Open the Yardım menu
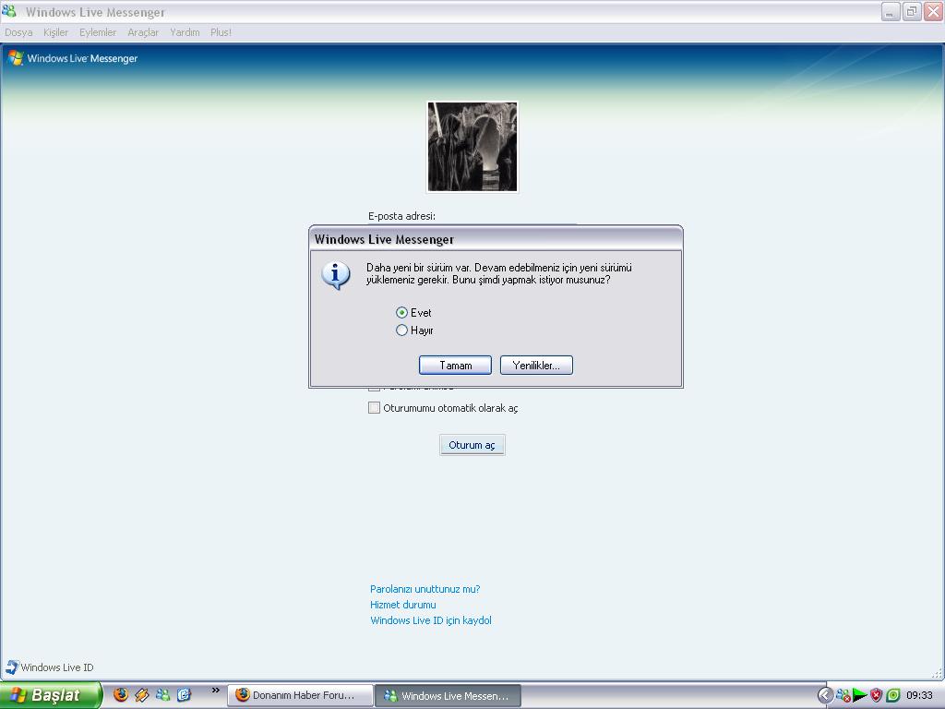The height and width of the screenshot is (709, 945). [x=185, y=32]
